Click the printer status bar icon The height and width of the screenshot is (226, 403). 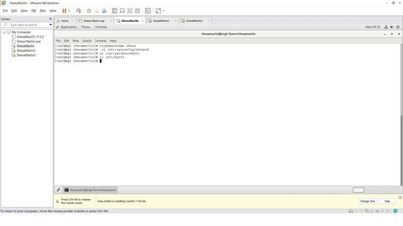377,211
